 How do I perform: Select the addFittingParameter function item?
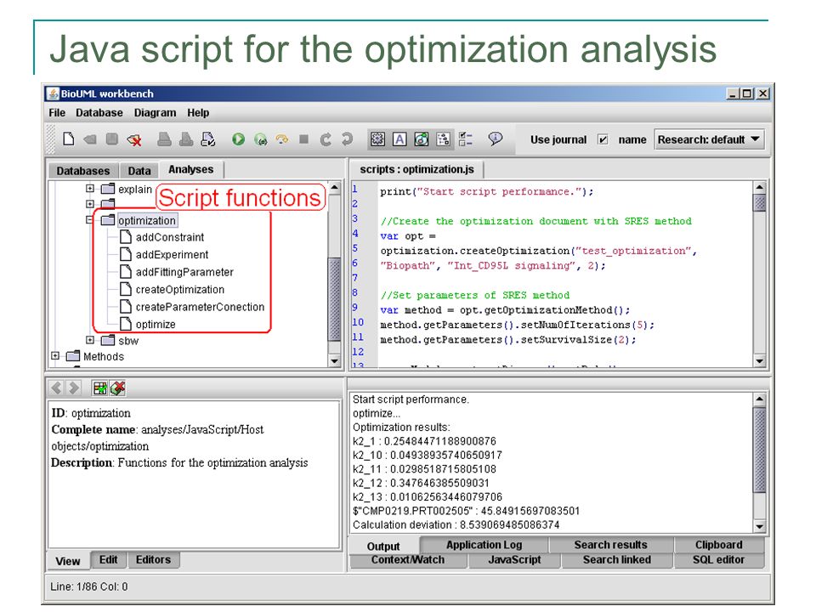coord(177,272)
